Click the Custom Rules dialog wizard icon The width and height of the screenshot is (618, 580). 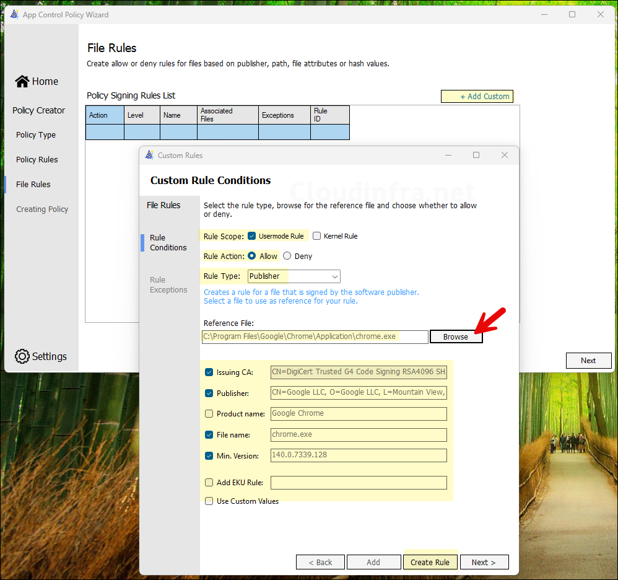pos(149,155)
